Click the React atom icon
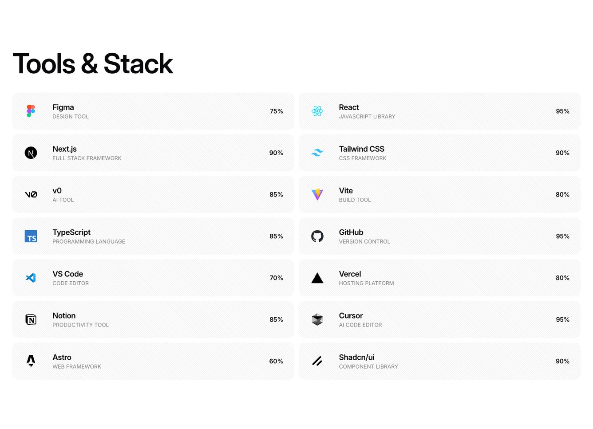 (x=317, y=111)
